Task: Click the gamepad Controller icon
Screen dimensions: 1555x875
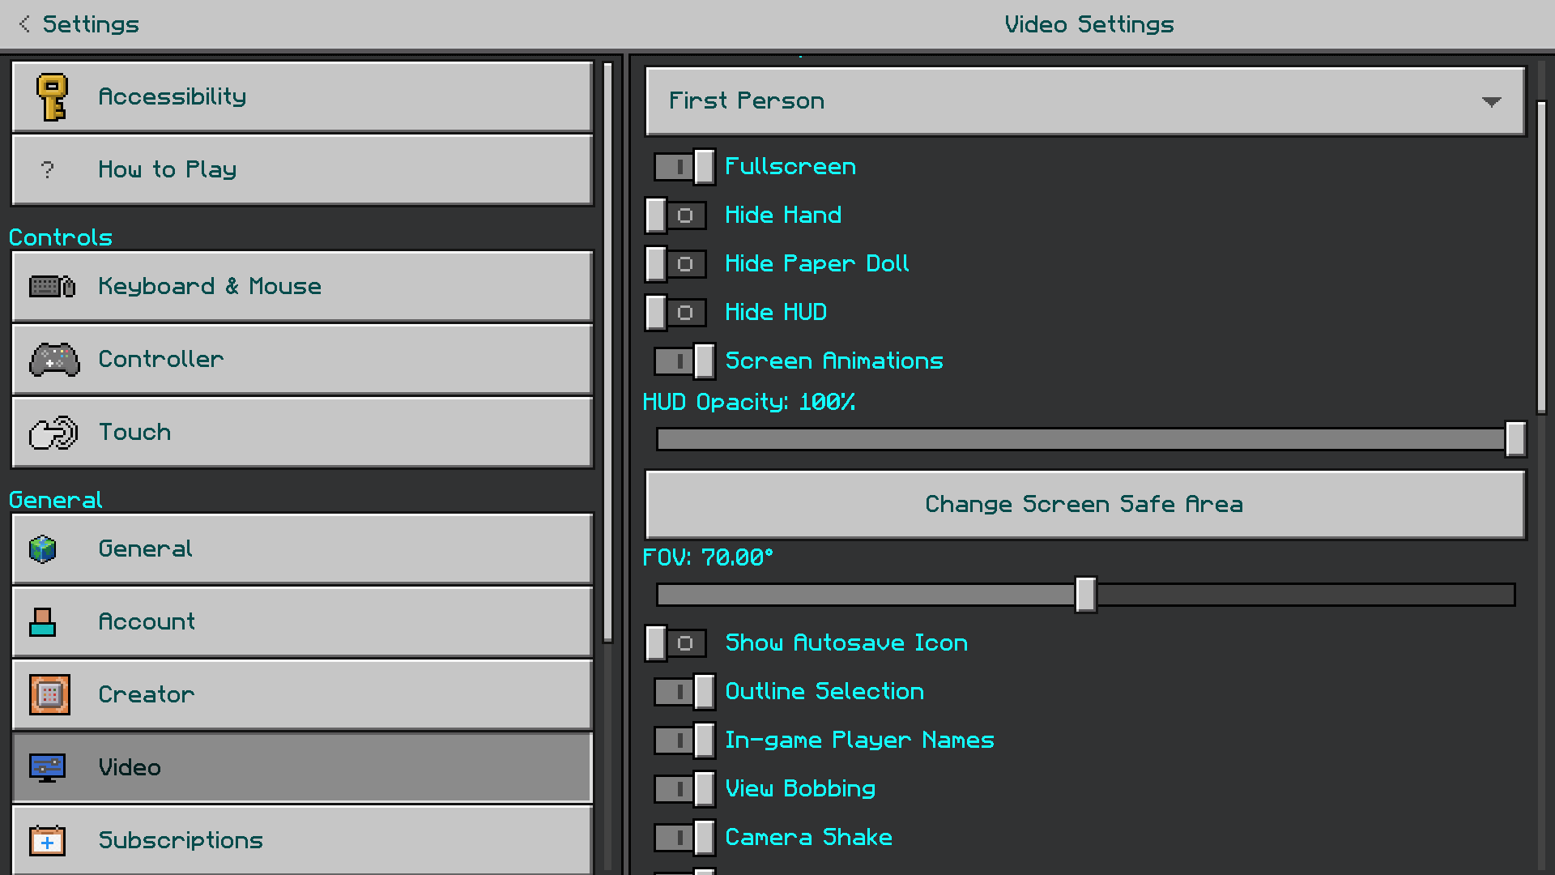Action: [x=54, y=360]
